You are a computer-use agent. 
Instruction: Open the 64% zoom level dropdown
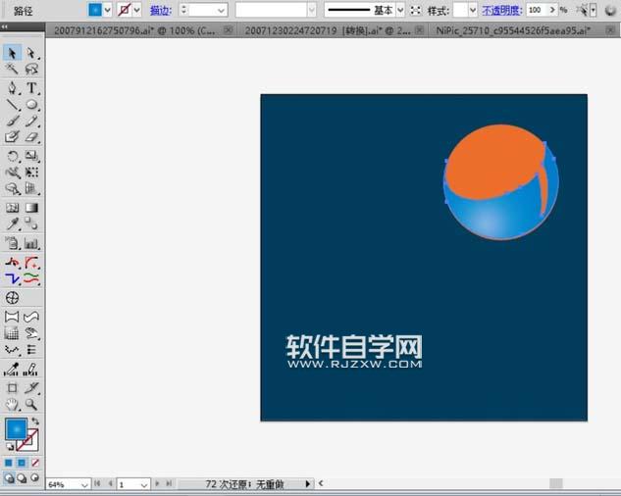(x=84, y=484)
